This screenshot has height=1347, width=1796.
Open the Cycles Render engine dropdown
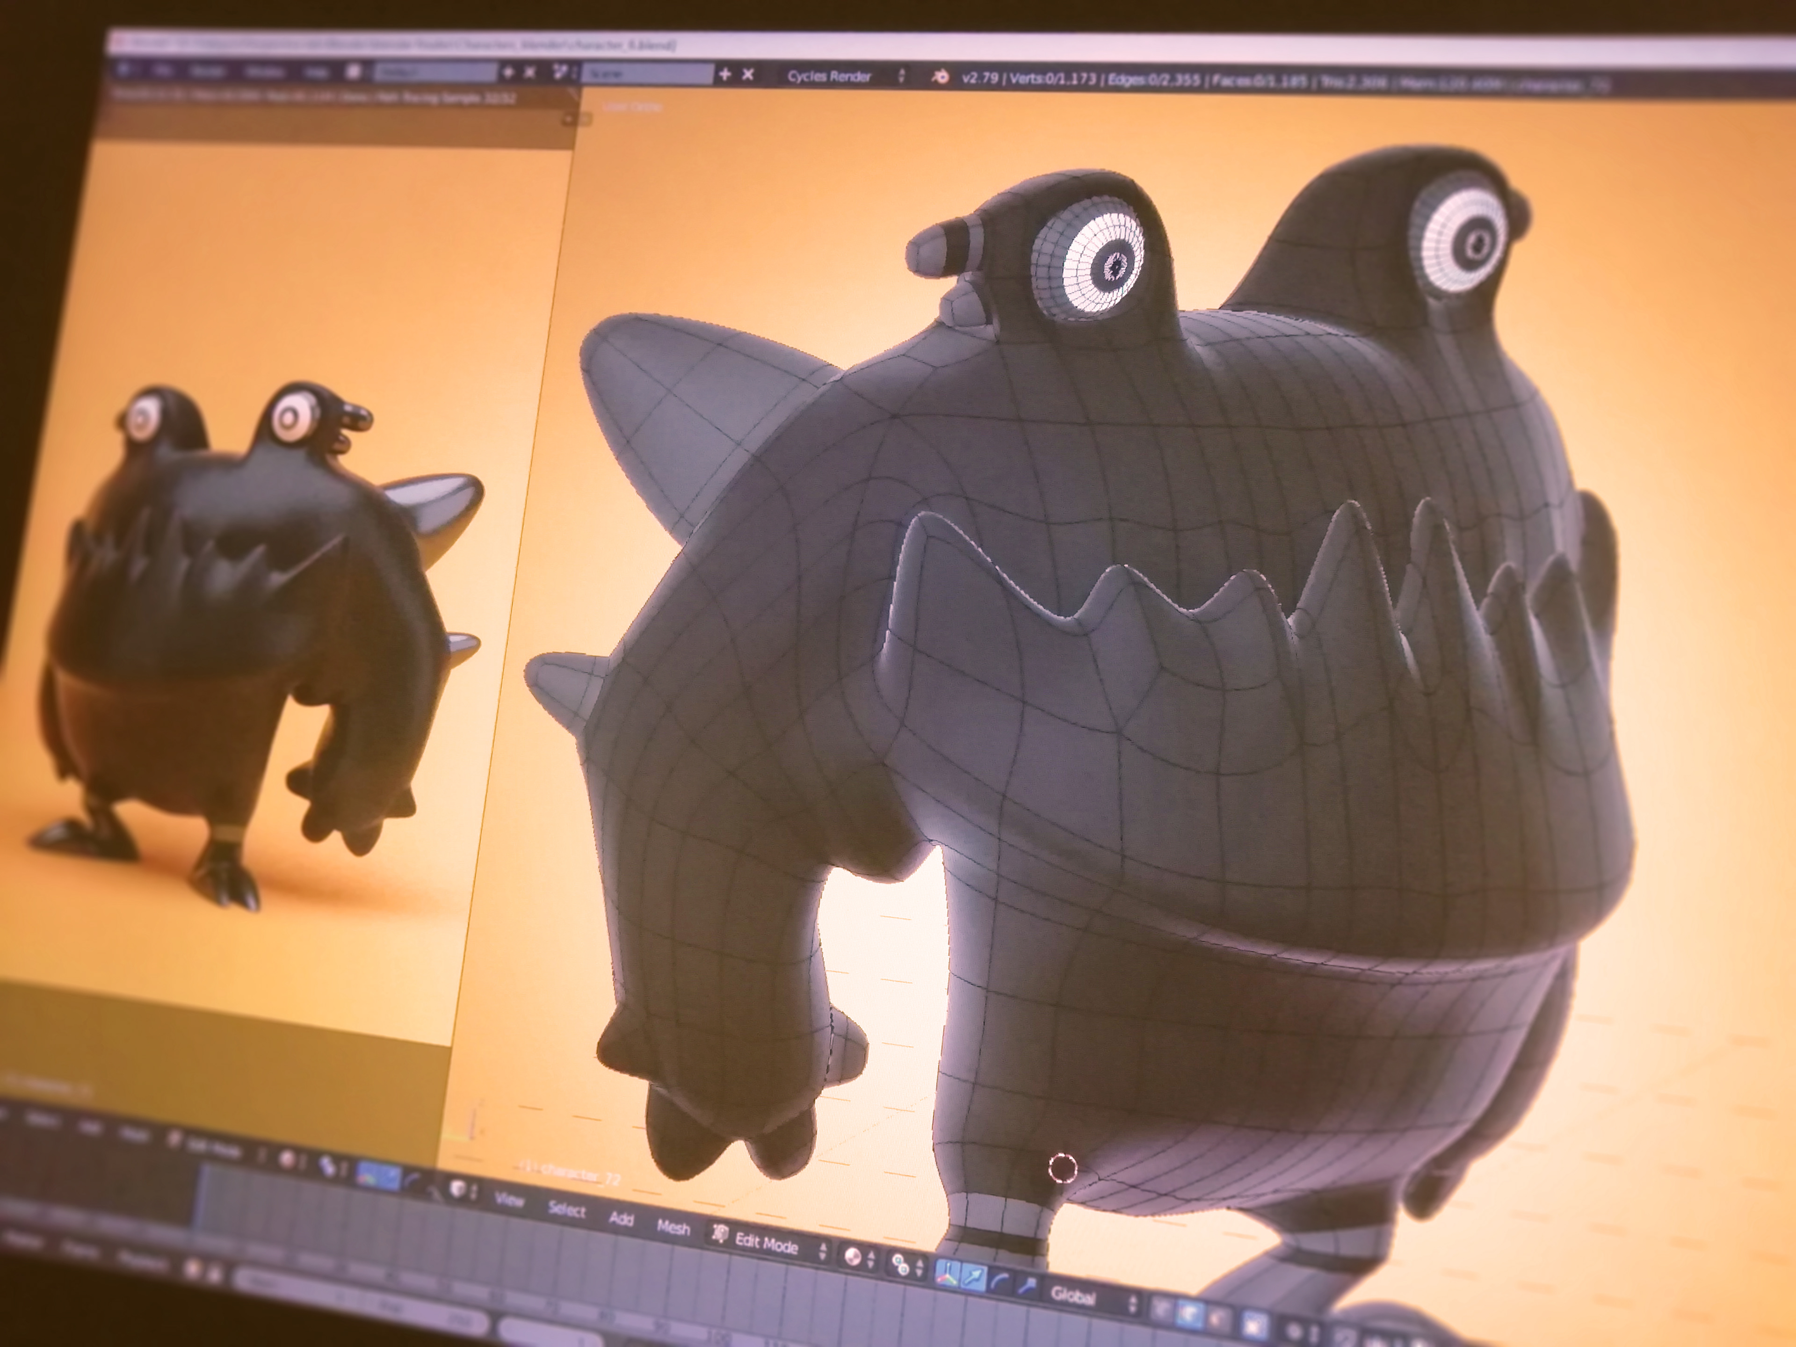point(844,76)
